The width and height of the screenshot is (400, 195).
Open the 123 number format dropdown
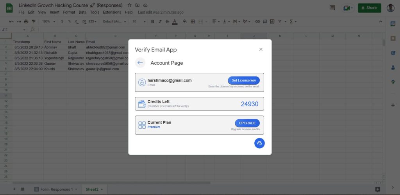[92, 21]
